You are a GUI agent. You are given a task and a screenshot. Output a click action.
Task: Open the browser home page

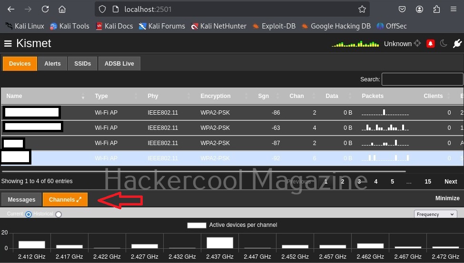click(x=62, y=9)
